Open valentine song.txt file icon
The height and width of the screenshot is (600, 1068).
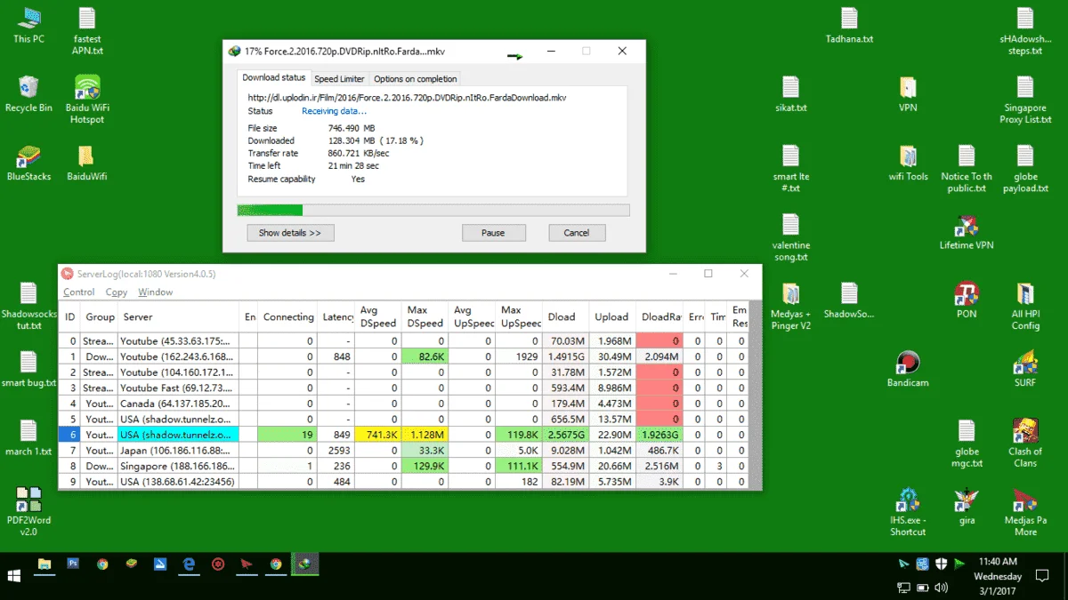[x=790, y=237]
